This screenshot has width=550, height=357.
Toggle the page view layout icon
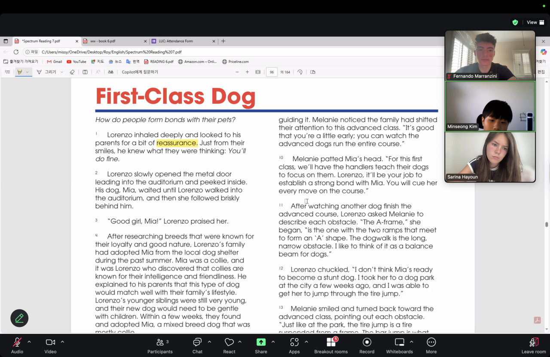(x=313, y=72)
